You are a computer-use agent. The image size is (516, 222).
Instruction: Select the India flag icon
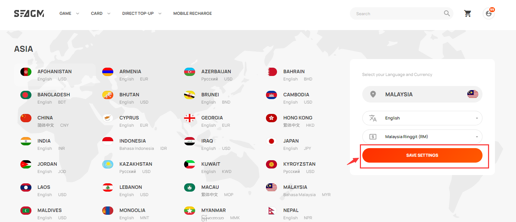pos(26,141)
